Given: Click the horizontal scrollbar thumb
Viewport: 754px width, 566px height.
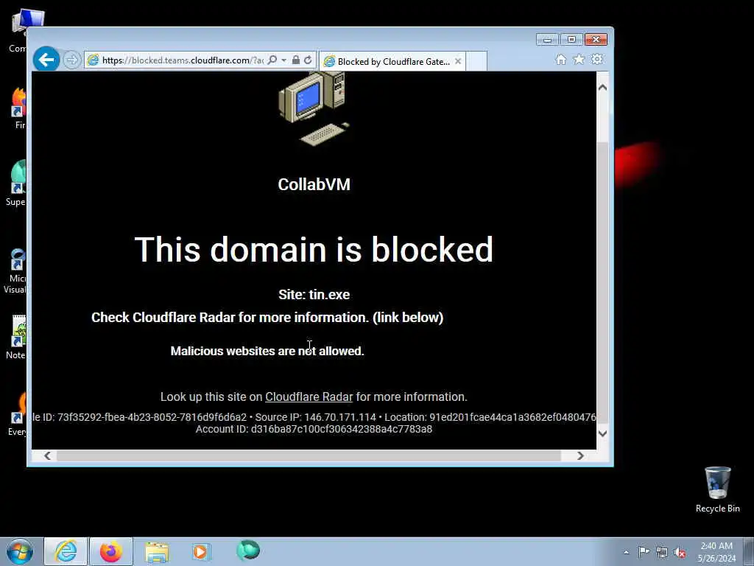Looking at the screenshot, I should tap(309, 455).
